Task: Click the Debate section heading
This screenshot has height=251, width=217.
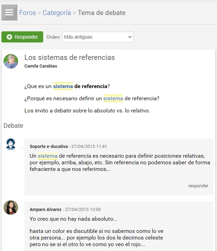Action: pyautogui.click(x=13, y=126)
